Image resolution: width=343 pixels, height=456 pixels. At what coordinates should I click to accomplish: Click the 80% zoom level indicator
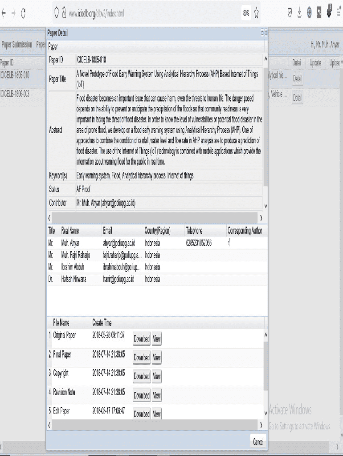pos(246,14)
